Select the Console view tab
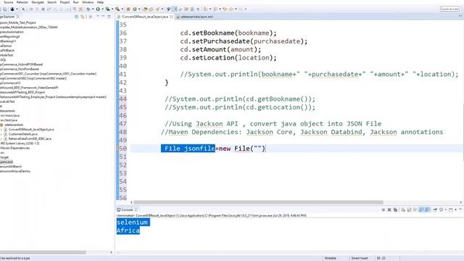The width and height of the screenshot is (464, 261). pyautogui.click(x=127, y=210)
